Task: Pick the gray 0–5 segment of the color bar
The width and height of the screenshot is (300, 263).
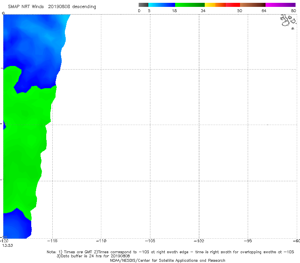Action: [x=144, y=5]
